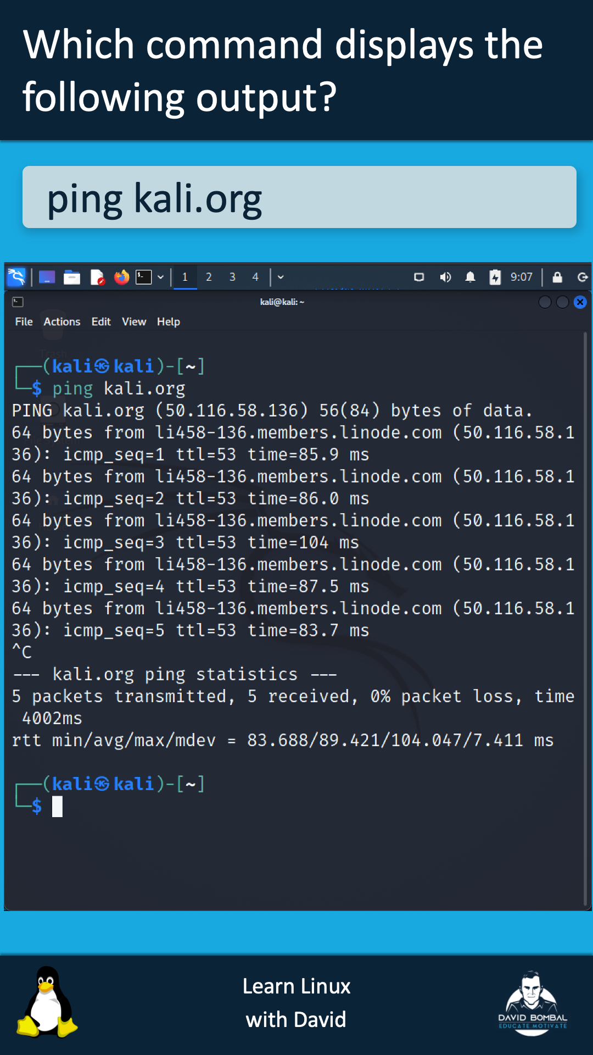Switch to workspace 4

(255, 277)
